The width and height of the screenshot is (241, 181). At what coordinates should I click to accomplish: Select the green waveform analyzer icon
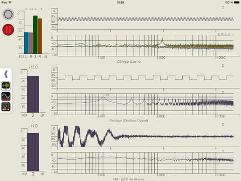tap(6, 85)
